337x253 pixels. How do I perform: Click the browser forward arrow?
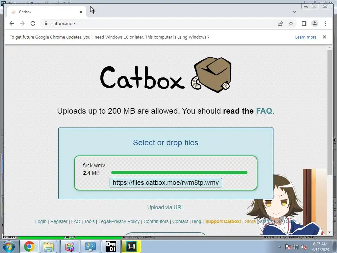point(22,23)
